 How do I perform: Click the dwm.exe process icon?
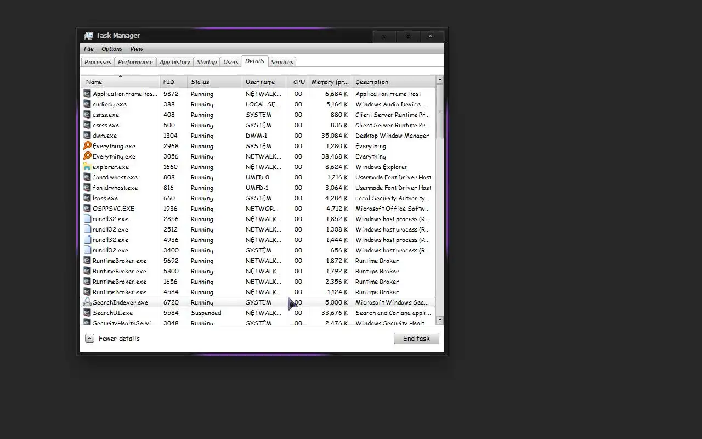pos(87,136)
